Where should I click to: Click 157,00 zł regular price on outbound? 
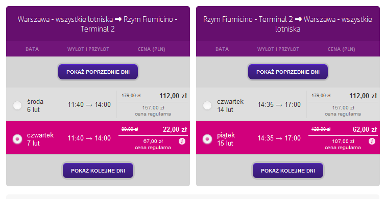coord(153,108)
